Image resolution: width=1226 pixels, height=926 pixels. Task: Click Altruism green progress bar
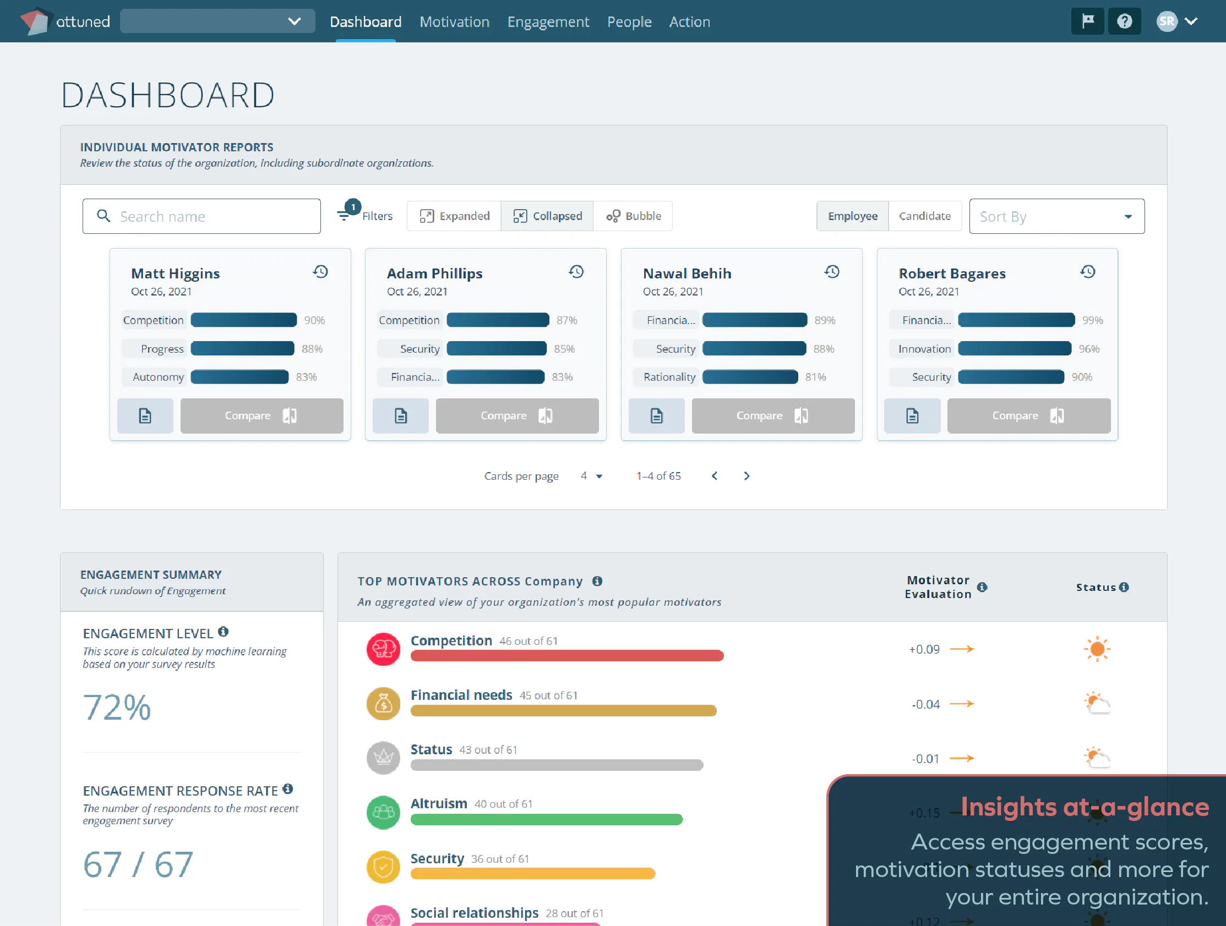(547, 820)
